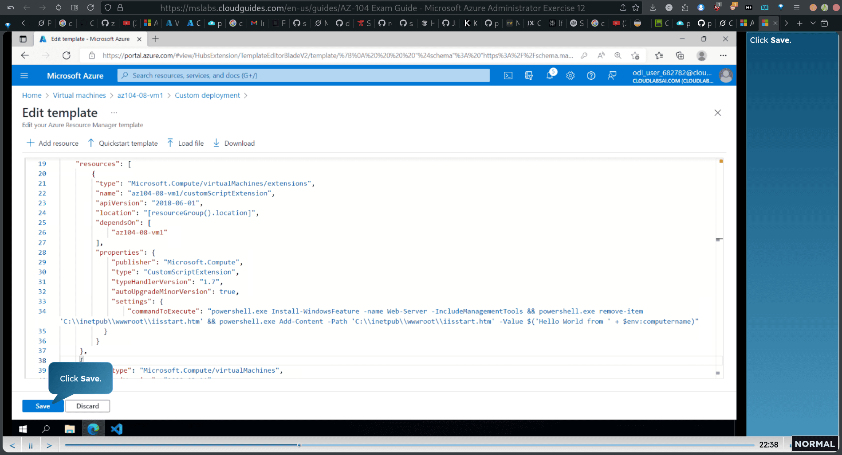The image size is (842, 455).
Task: Go to Home breadcrumb
Action: 31,95
